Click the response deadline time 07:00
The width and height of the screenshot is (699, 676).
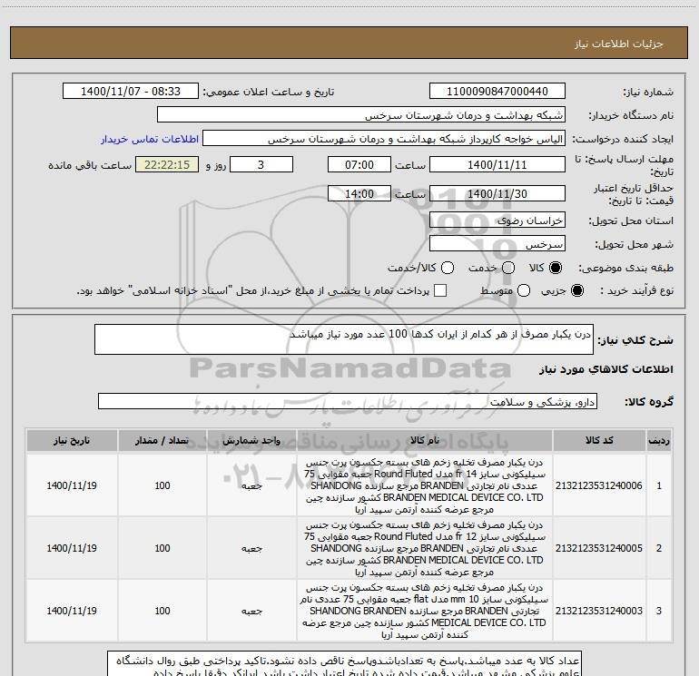point(359,165)
